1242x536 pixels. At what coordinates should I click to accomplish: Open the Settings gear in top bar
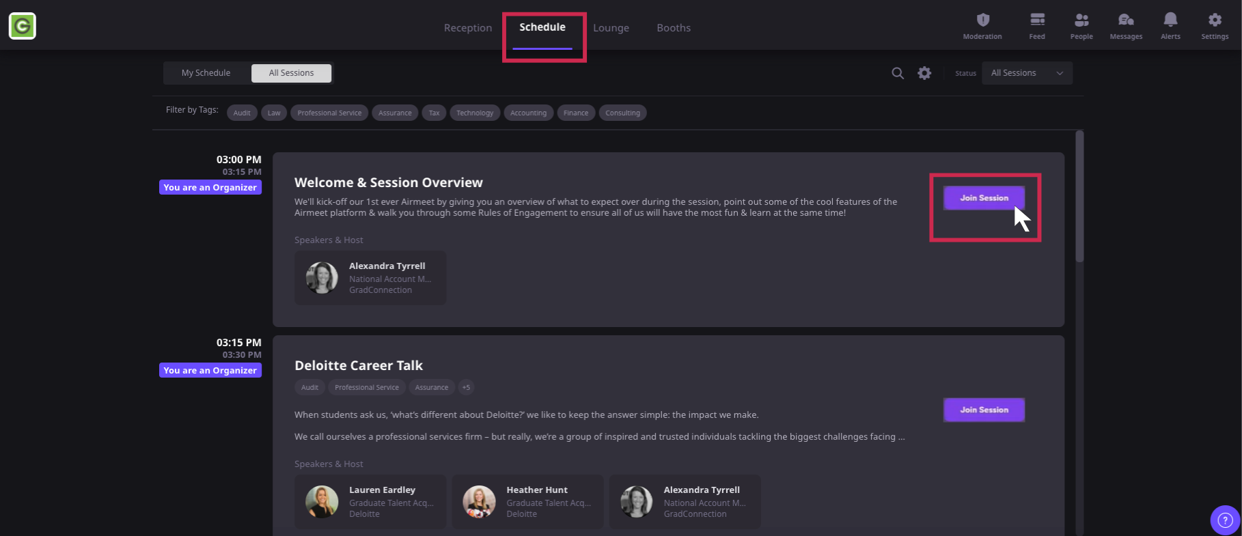(1215, 26)
